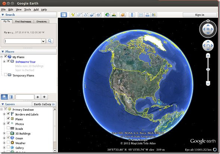Click the Fly To search input field
This screenshot has width=220, height=154.
23,41
